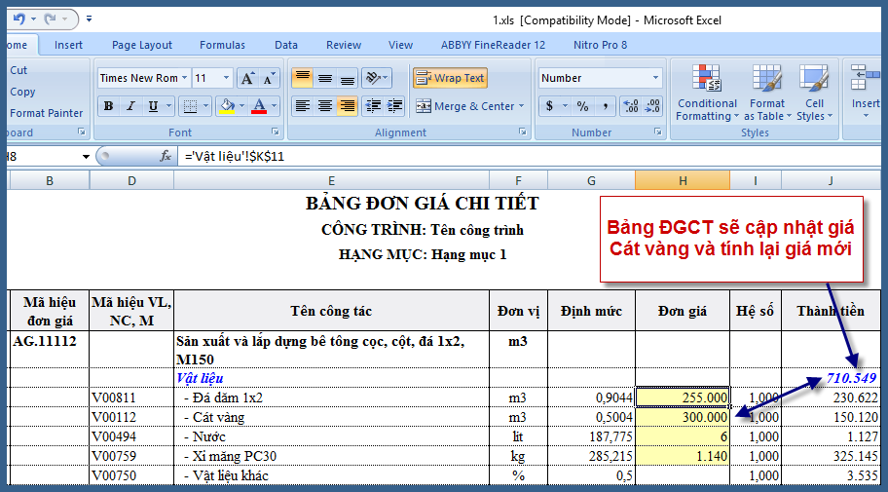Click the Merge & Center button

click(470, 106)
